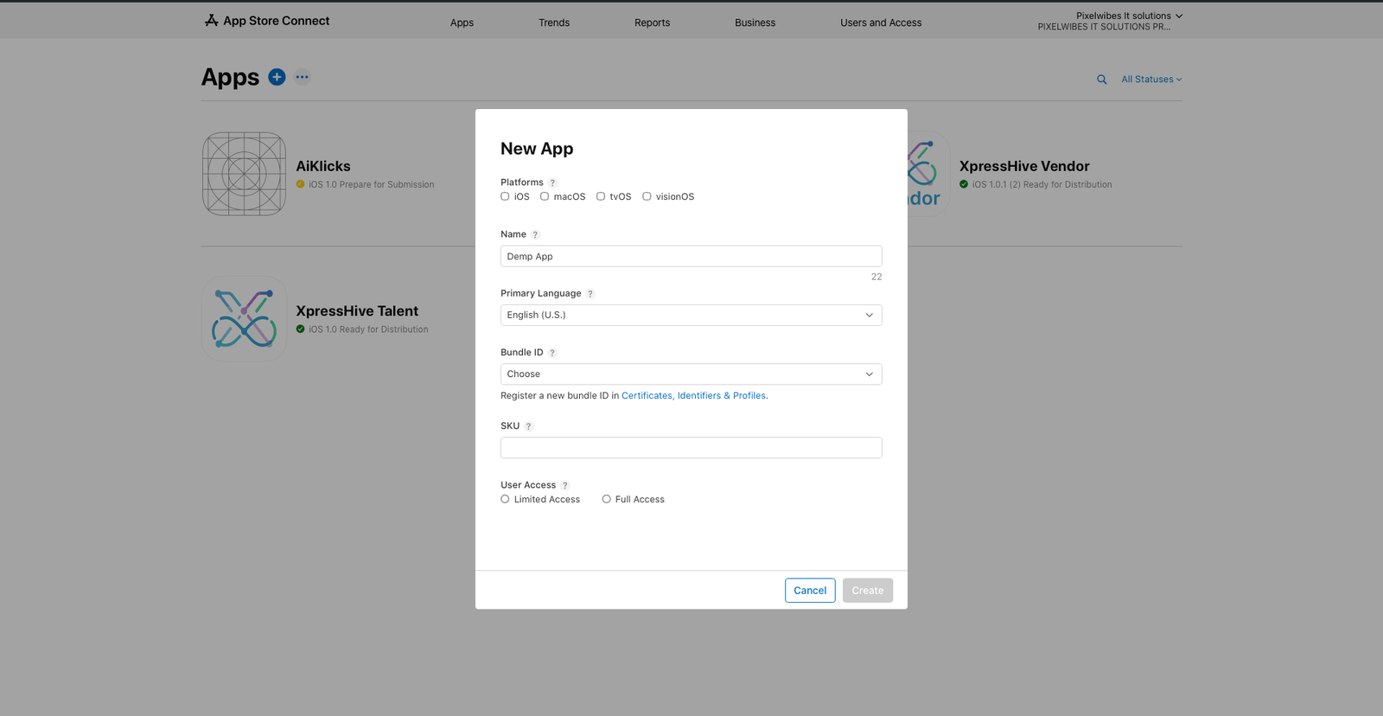Click the Create button
The image size is (1383, 716).
[x=868, y=591]
